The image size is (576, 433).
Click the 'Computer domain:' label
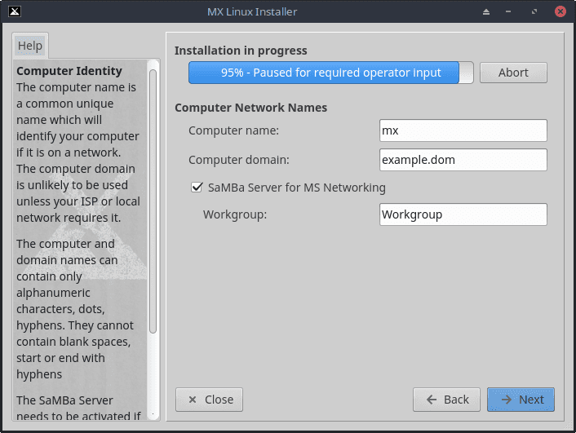pyautogui.click(x=239, y=160)
